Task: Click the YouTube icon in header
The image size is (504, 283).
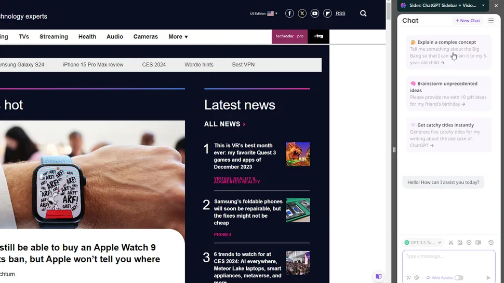Action: [315, 13]
